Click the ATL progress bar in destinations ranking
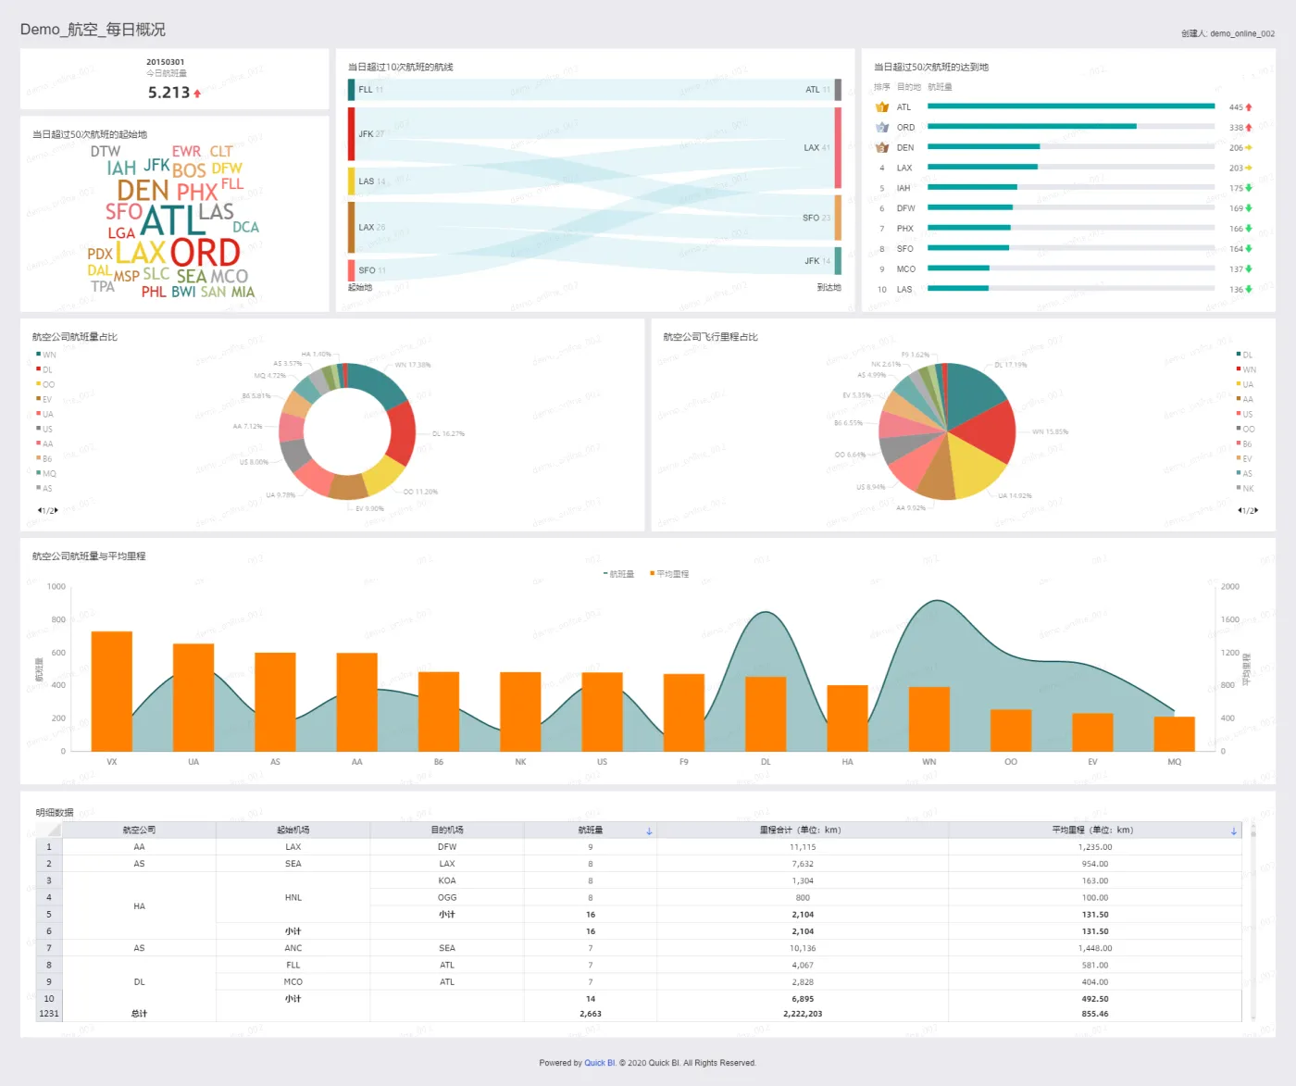1296x1086 pixels. click(x=1071, y=106)
